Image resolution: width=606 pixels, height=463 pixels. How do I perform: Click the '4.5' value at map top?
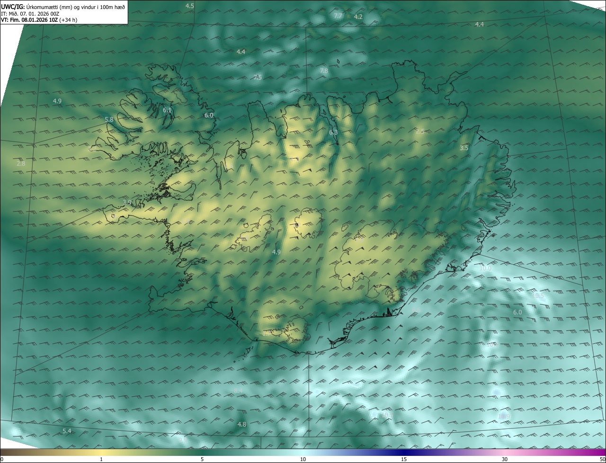[x=189, y=6]
